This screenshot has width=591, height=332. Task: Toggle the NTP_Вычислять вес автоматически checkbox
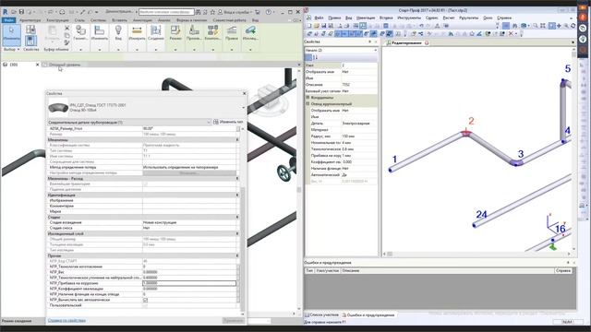coord(146,300)
